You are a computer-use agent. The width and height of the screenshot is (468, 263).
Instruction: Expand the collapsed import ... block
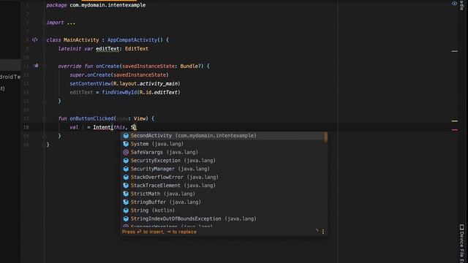click(x=71, y=23)
